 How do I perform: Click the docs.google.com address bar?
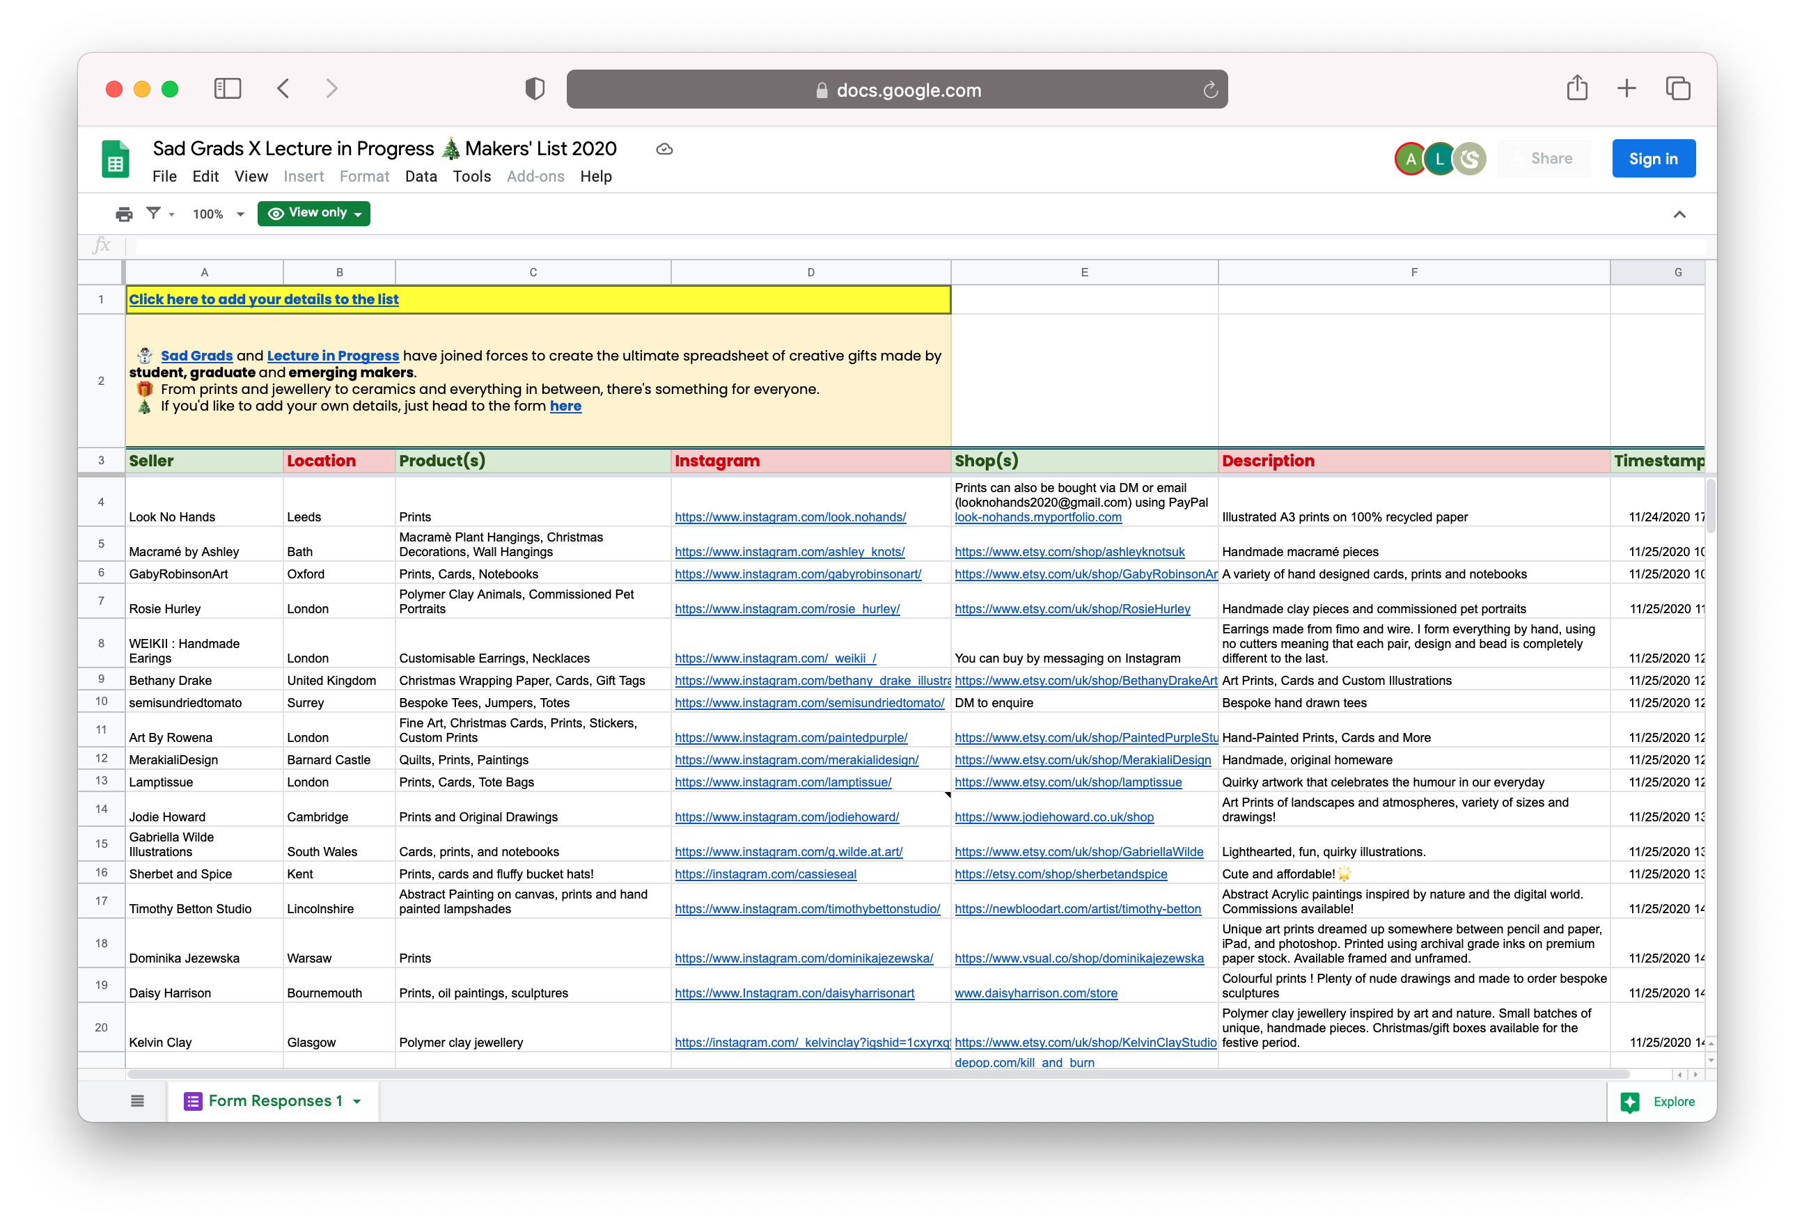point(897,90)
